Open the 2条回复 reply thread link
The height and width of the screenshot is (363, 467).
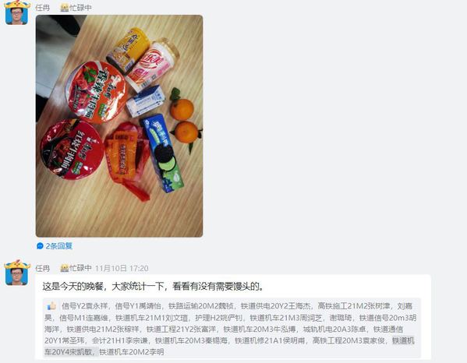coord(58,246)
